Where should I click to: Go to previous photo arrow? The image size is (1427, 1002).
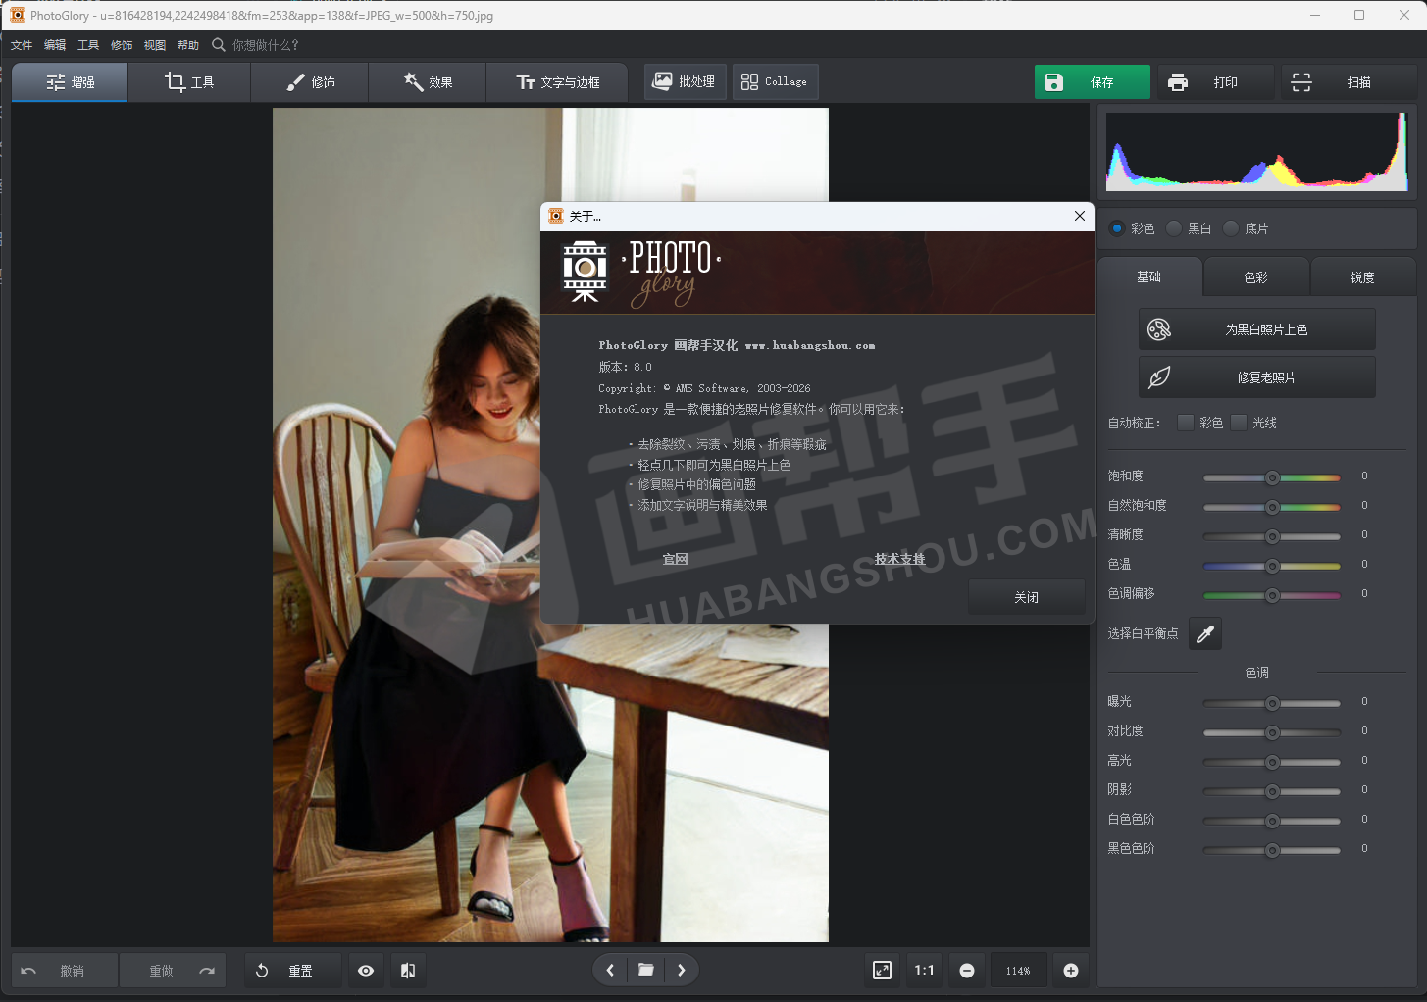point(610,970)
